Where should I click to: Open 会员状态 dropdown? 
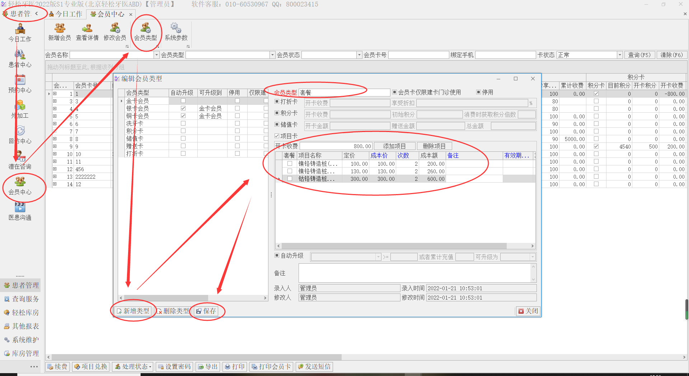click(359, 55)
